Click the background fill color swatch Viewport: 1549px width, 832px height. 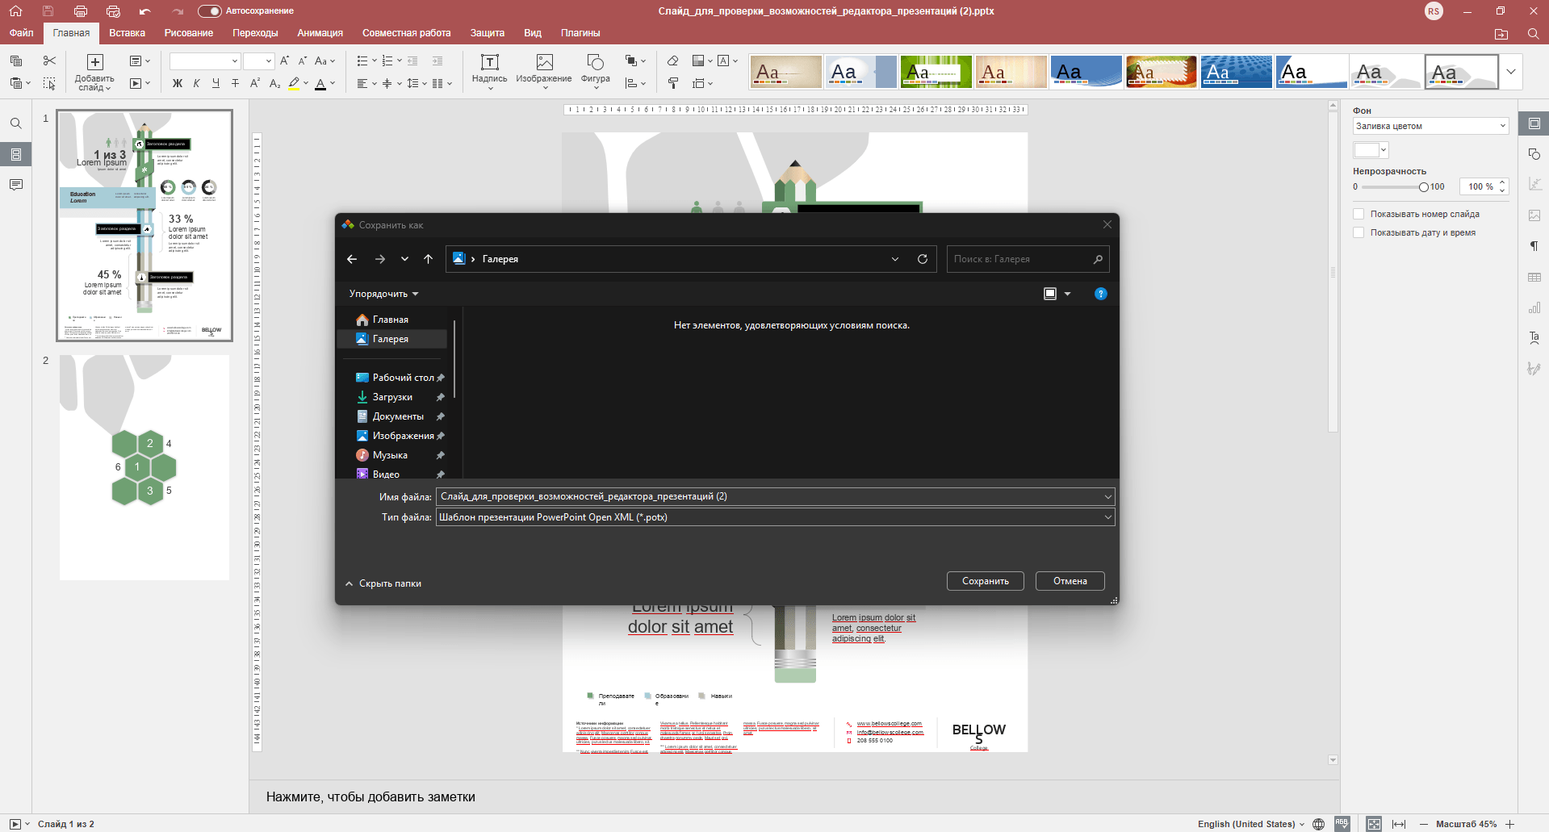1366,150
